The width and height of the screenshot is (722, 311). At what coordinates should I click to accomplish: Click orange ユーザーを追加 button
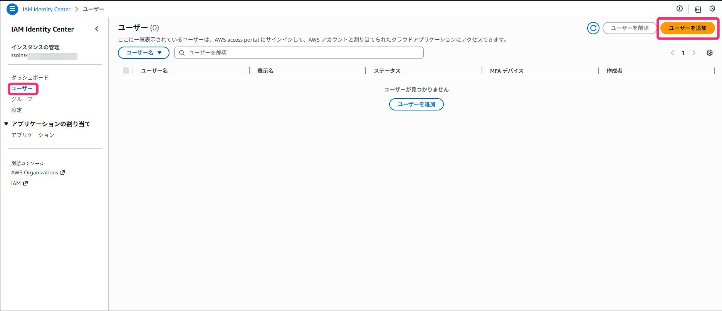click(688, 28)
